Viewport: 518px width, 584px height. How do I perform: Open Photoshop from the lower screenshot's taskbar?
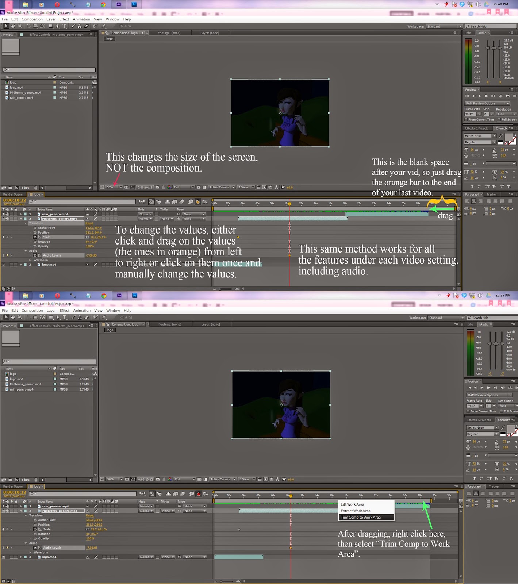(135, 296)
